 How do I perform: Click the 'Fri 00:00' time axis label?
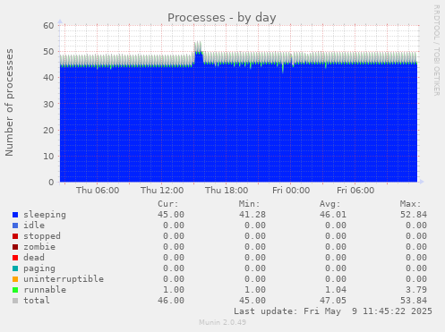(x=291, y=191)
